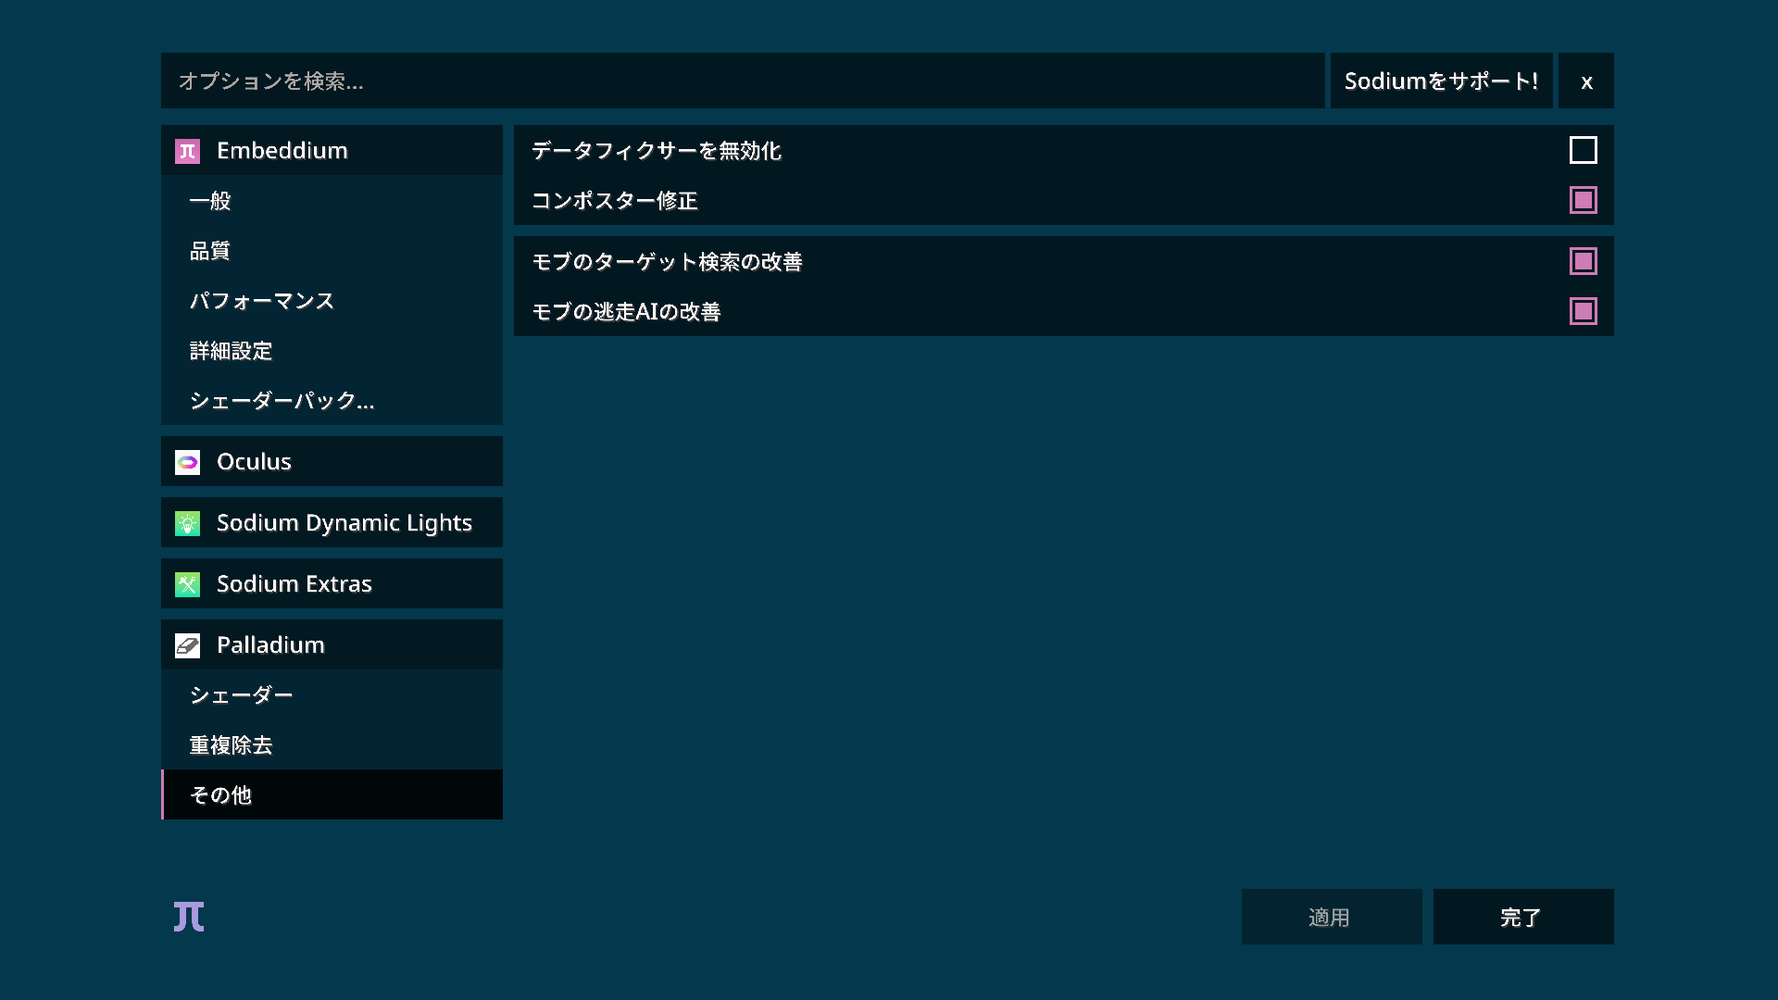Enable データフィクサーを無効化 checkbox
Viewport: 1778px width, 1000px height.
tap(1584, 149)
